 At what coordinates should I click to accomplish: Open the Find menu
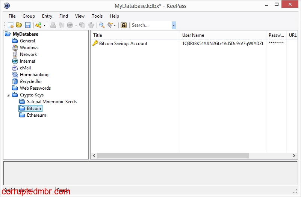point(64,16)
